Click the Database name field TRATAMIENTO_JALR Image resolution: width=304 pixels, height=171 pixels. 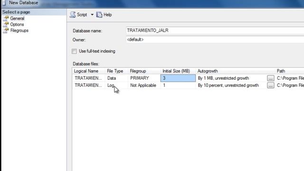(215, 30)
